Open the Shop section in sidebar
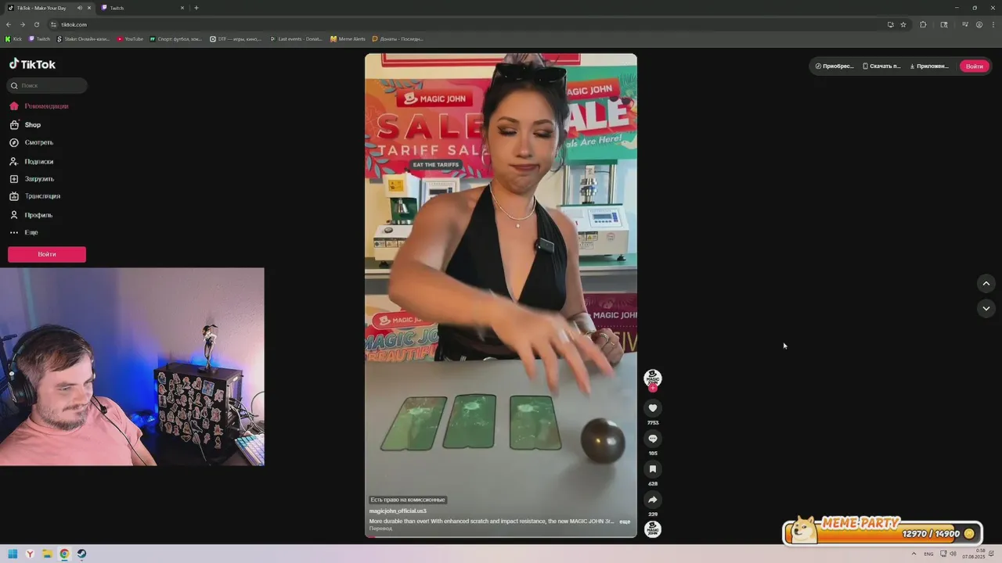 pyautogui.click(x=25, y=125)
